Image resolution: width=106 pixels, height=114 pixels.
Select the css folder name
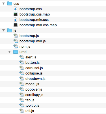tap(16, 4)
